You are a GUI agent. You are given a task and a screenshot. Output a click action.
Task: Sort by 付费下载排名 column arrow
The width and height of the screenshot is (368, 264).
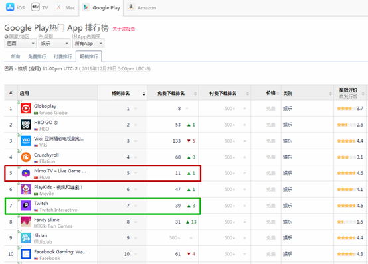point(248,94)
